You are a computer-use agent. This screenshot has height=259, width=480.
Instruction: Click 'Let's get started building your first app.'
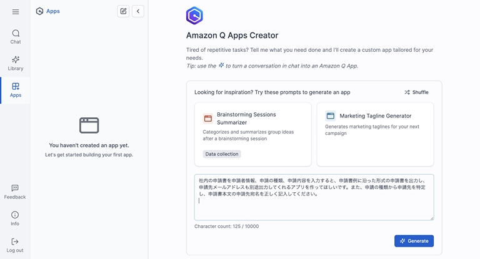[89, 155]
